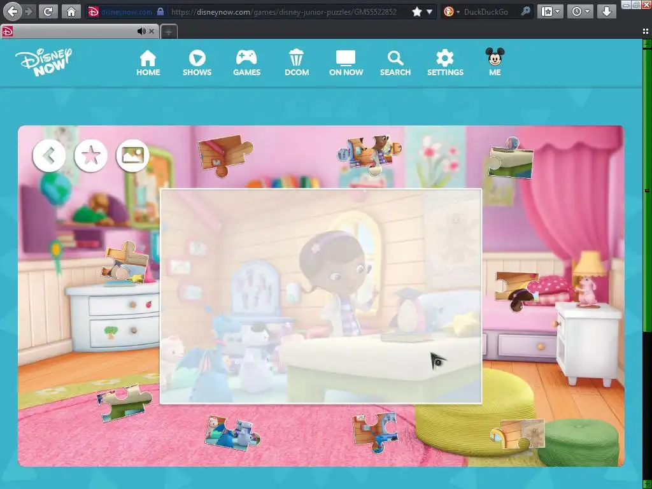Click the DisneyNOW logo
This screenshot has height=489, width=652.
44,62
